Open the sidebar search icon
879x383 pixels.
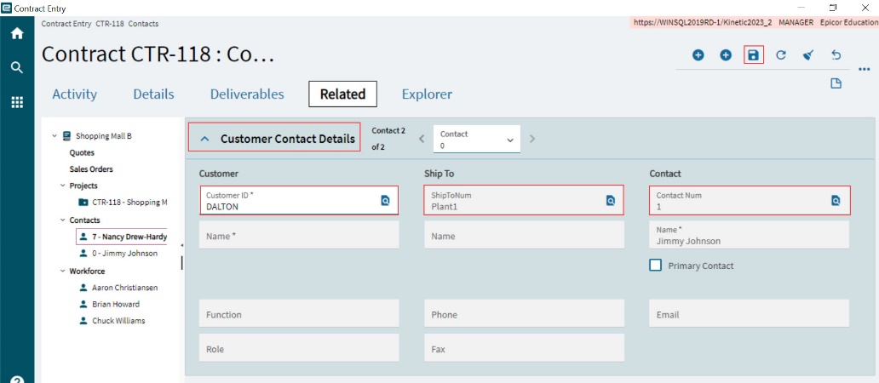pos(17,68)
